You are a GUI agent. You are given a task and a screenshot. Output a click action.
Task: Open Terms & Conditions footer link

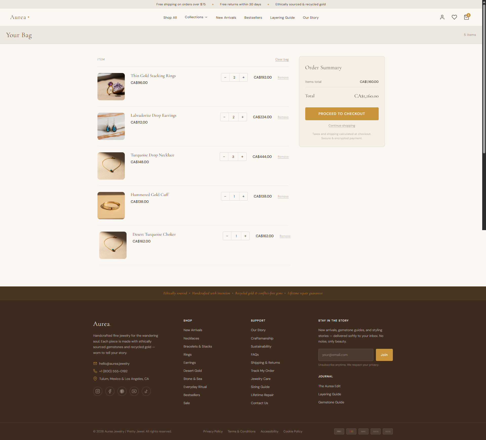[241, 431]
